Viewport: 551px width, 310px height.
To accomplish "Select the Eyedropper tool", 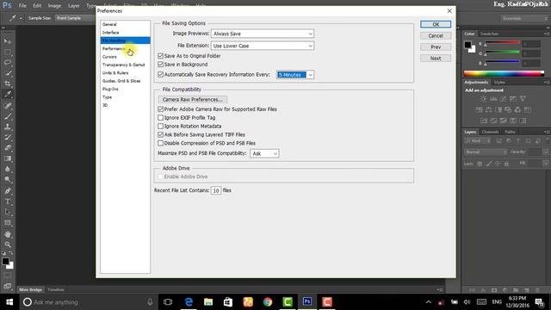I will click(x=8, y=94).
